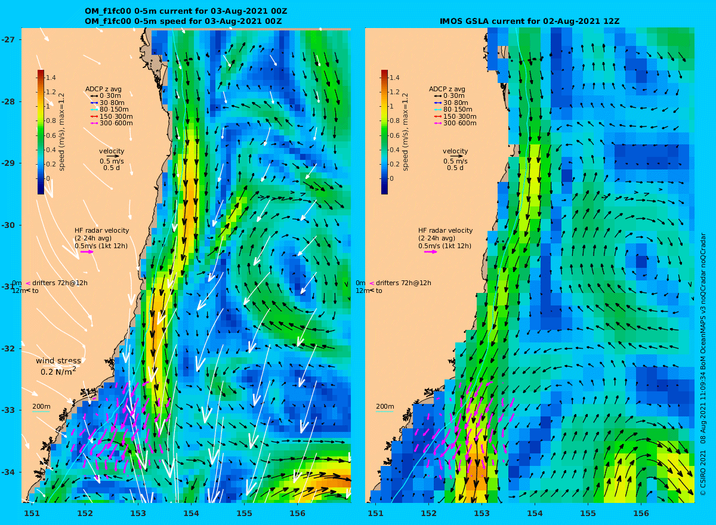Click the title 'OM_f1fc00 0-5m speed for 03-Aug-2021 00Z'
The height and width of the screenshot is (525, 716).
pyautogui.click(x=184, y=21)
